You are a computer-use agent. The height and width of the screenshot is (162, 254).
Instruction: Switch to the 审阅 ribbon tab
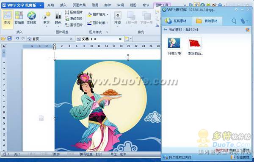(120, 5)
